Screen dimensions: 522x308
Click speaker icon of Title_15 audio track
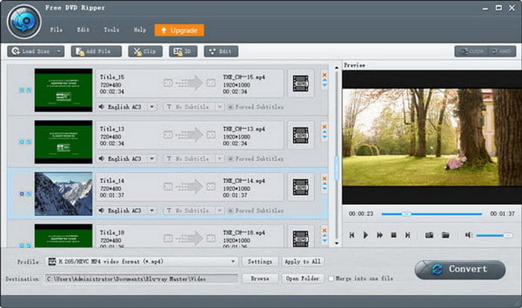point(101,107)
